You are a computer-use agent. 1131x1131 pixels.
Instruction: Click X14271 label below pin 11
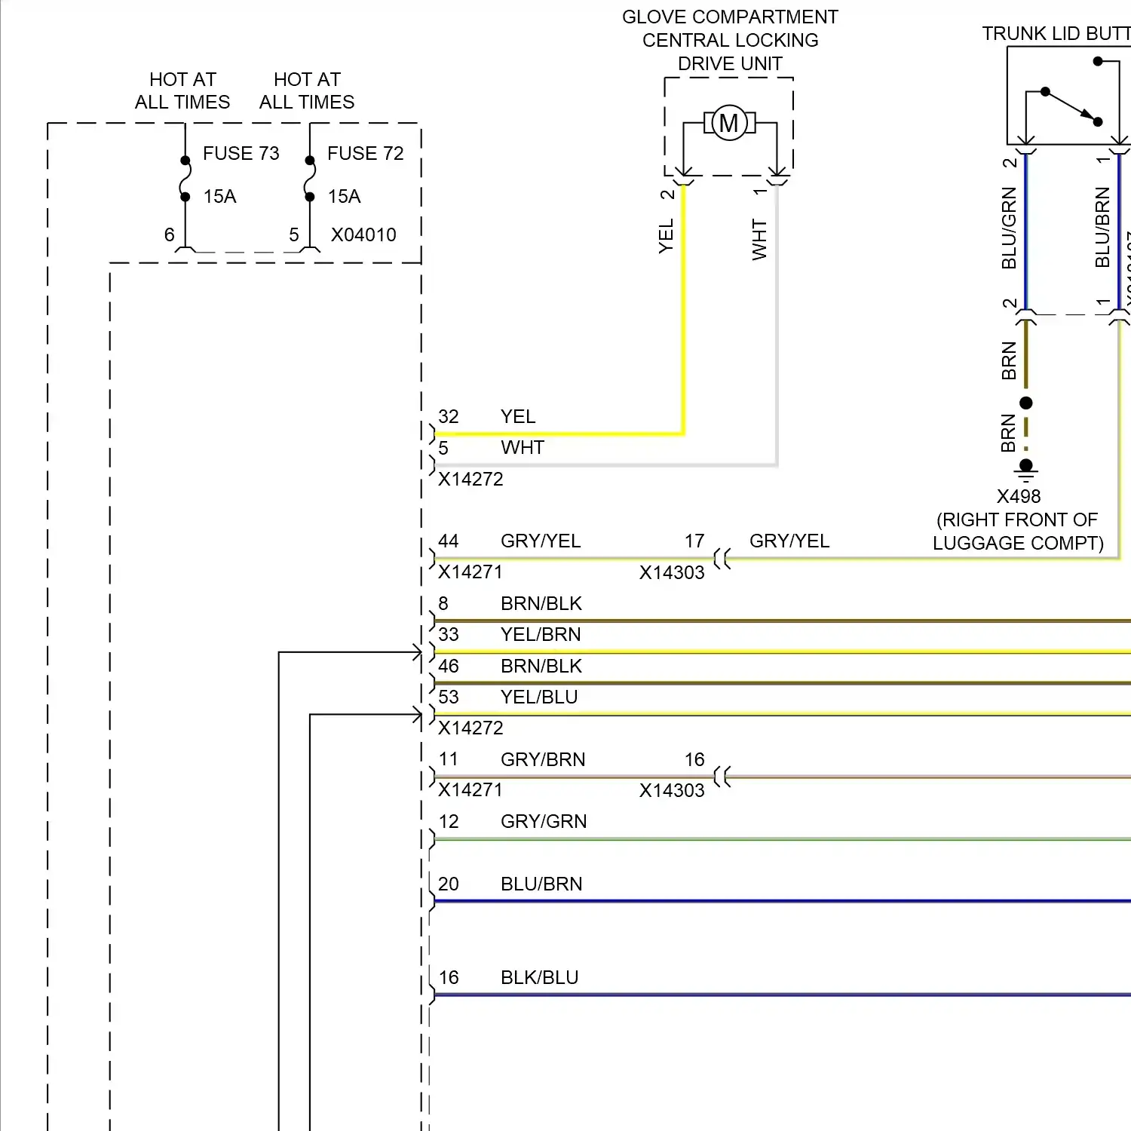pos(470,789)
